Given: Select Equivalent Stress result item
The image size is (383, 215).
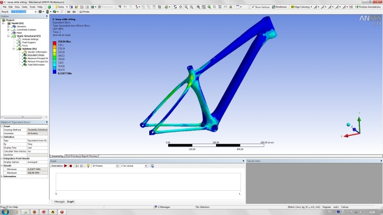Looking at the screenshot, I should (x=36, y=55).
